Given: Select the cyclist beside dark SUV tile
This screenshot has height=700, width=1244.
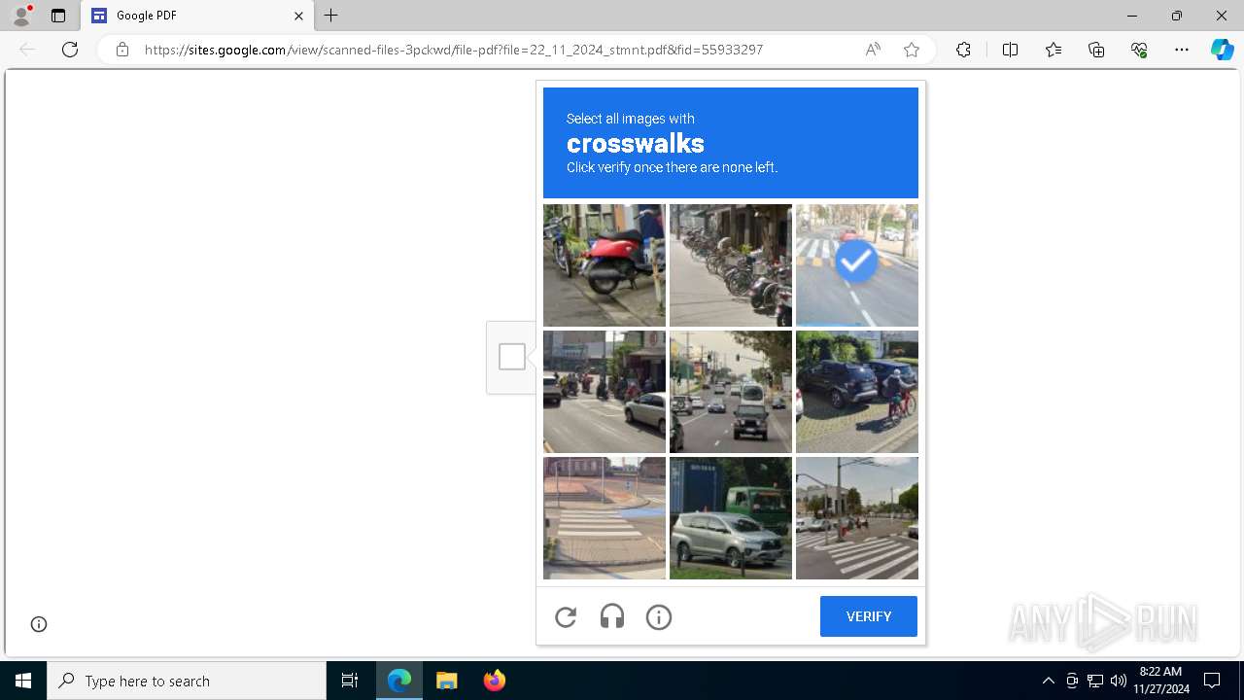Looking at the screenshot, I should click(857, 392).
